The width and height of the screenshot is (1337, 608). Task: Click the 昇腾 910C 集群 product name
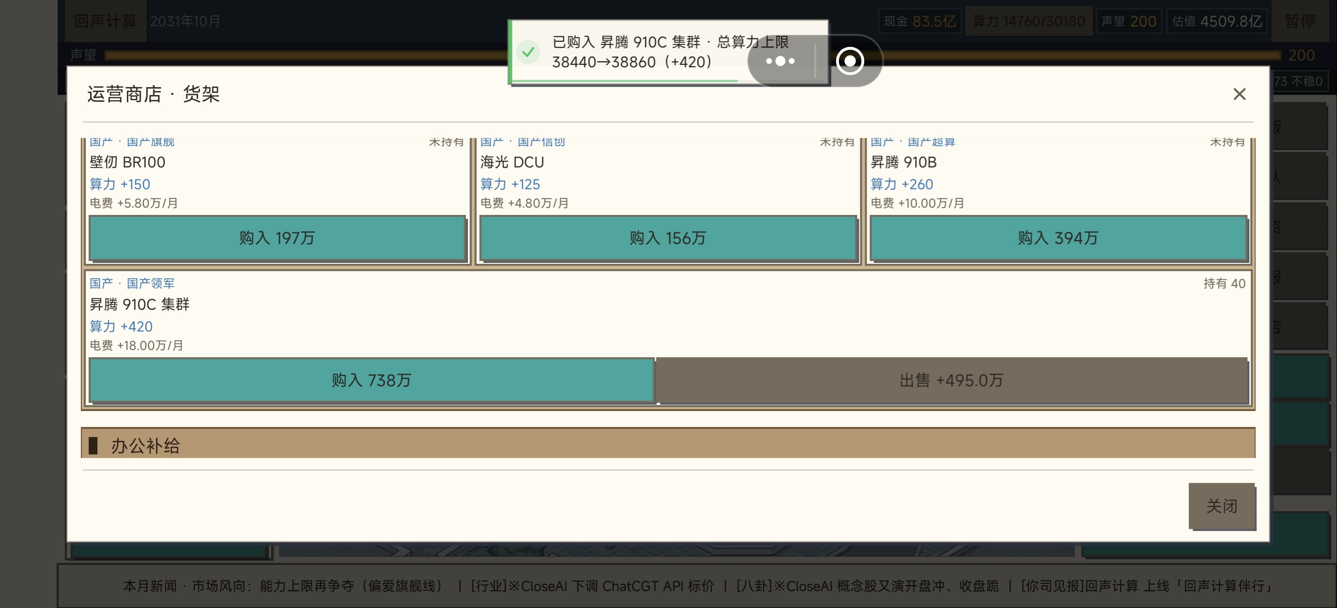[x=140, y=304]
